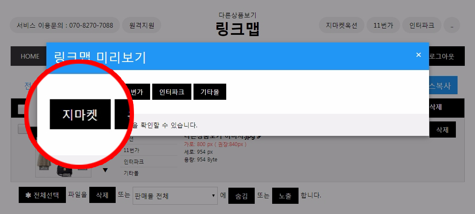The height and width of the screenshot is (214, 475).
Task: Close the 링크맵 미리보기 popup
Action: point(418,55)
